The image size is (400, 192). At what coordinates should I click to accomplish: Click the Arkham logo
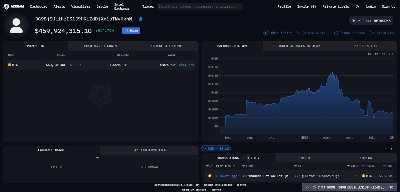point(14,6)
